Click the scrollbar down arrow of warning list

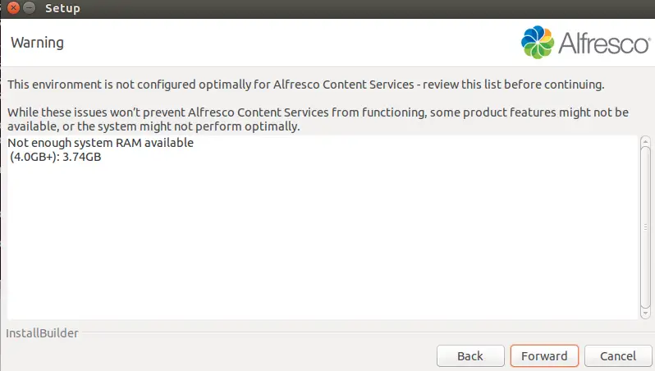tap(645, 313)
